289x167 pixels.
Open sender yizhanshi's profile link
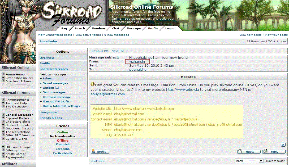click(x=137, y=61)
